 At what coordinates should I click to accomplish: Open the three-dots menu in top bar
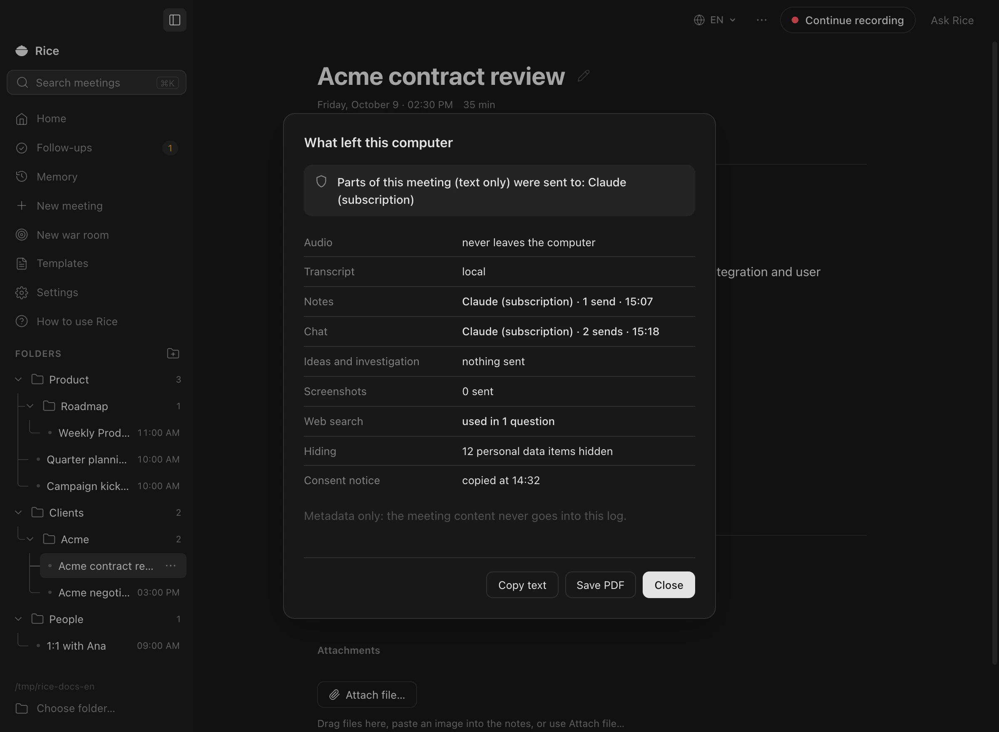point(761,20)
